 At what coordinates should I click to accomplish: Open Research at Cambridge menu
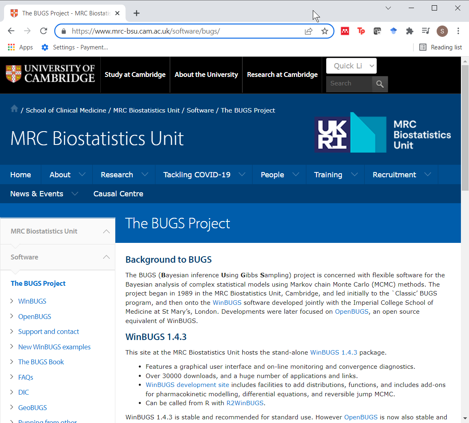[x=282, y=75]
